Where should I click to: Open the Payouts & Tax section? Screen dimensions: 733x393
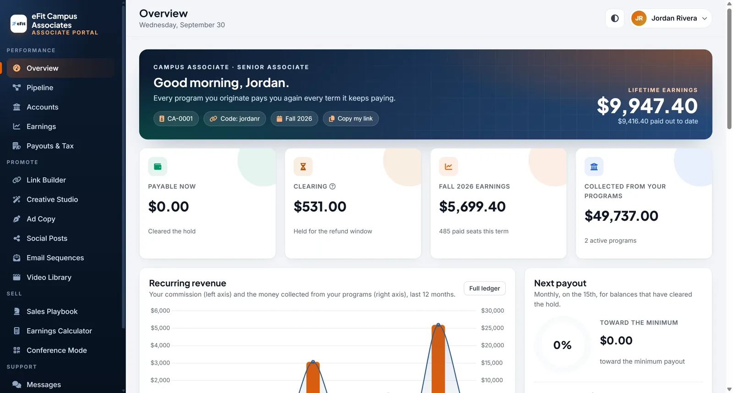click(60, 146)
